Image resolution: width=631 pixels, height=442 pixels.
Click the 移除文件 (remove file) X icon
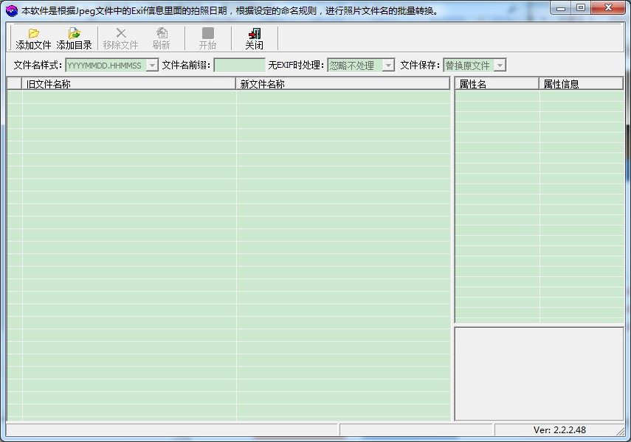[121, 33]
